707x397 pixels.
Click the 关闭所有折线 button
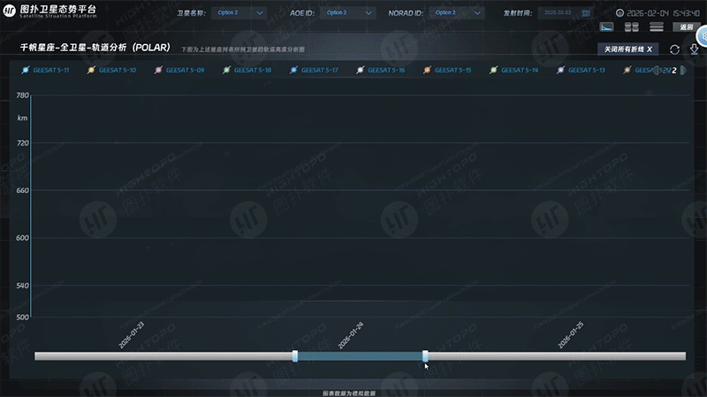pyautogui.click(x=627, y=49)
